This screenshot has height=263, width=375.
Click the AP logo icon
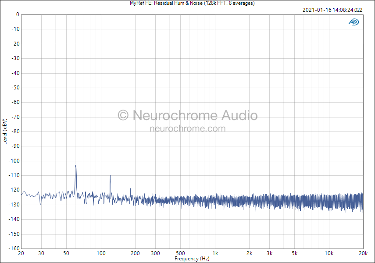(x=354, y=22)
